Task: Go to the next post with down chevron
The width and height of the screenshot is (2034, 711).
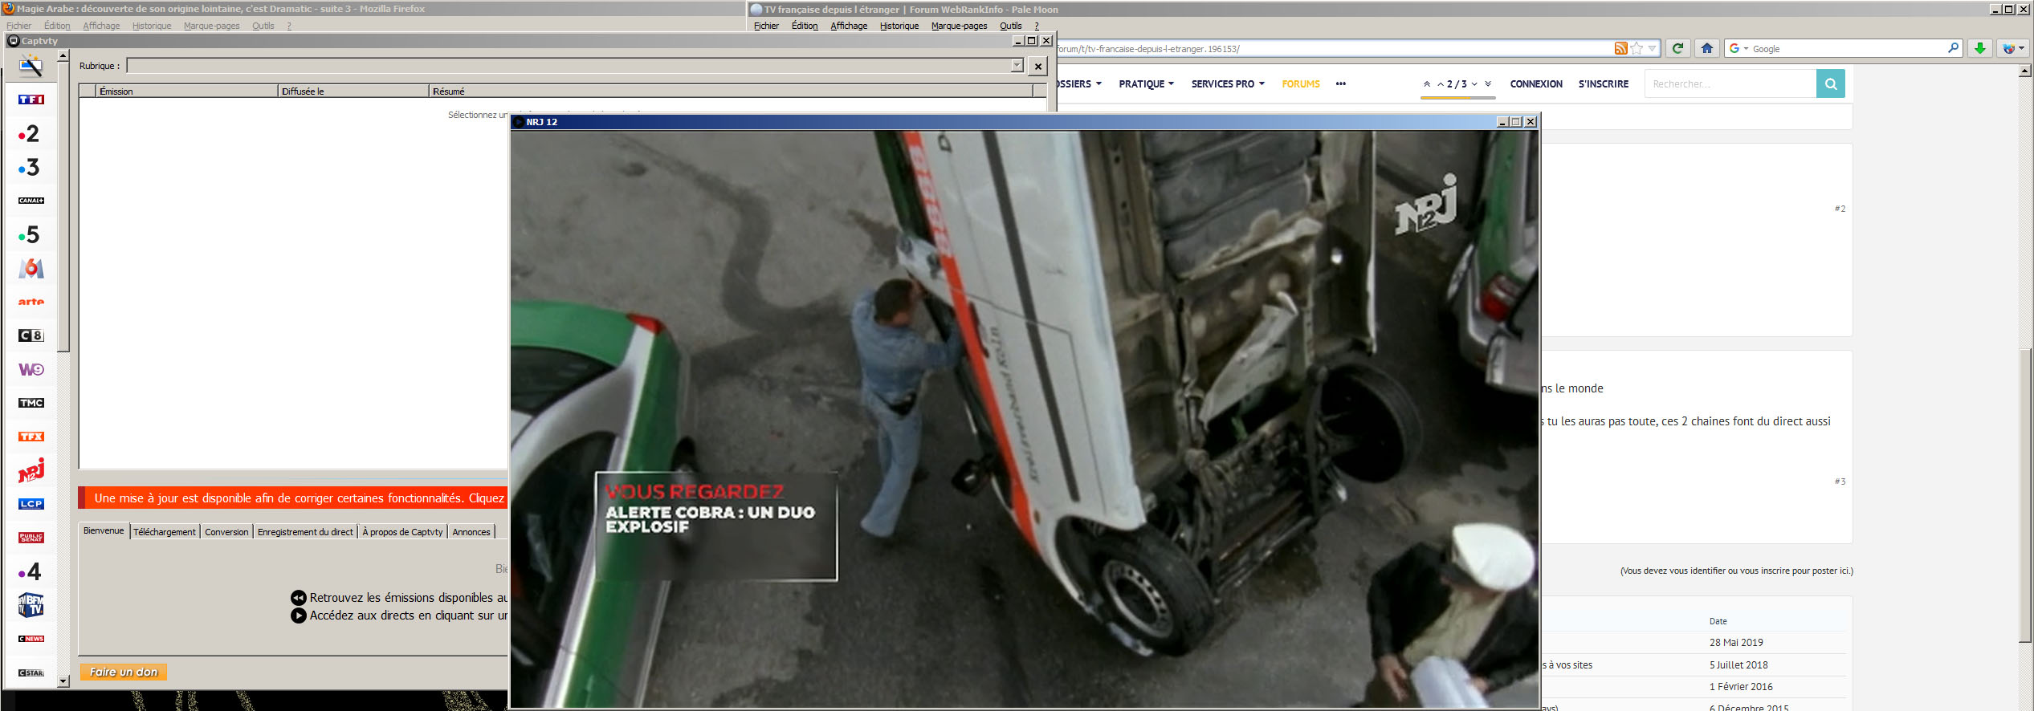Action: pyautogui.click(x=1474, y=83)
